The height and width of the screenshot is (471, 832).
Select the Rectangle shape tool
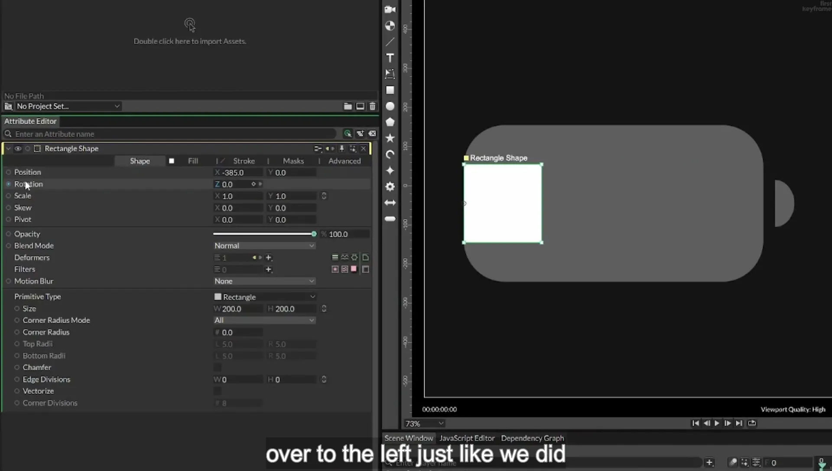point(390,90)
